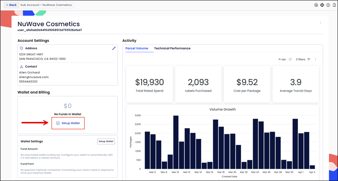This screenshot has height=181, width=338.
Task: Click the Setup Wallet link under No Funds
Action: (x=68, y=123)
